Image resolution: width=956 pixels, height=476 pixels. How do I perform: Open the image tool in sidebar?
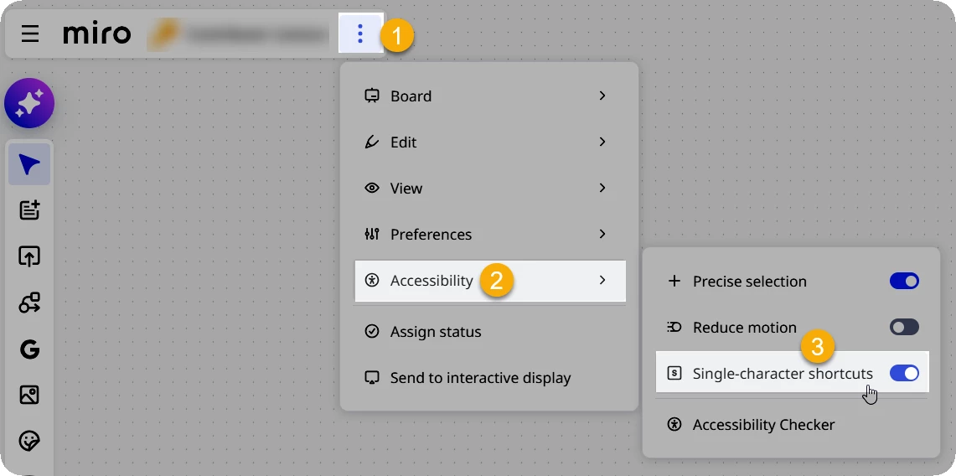(29, 395)
